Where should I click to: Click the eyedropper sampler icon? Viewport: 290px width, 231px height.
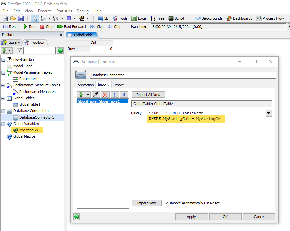(96, 95)
